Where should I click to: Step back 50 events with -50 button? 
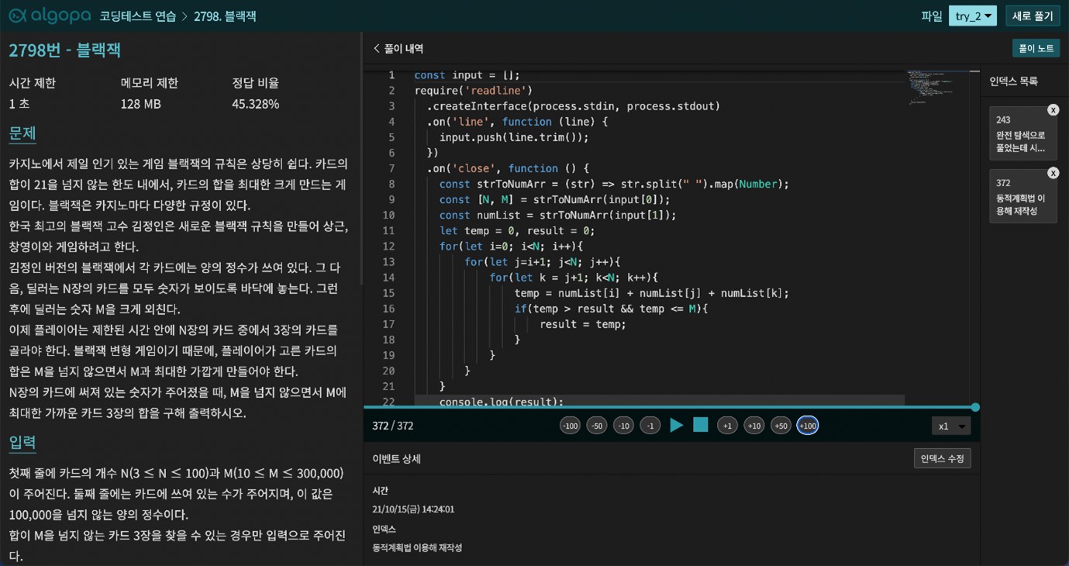[596, 426]
